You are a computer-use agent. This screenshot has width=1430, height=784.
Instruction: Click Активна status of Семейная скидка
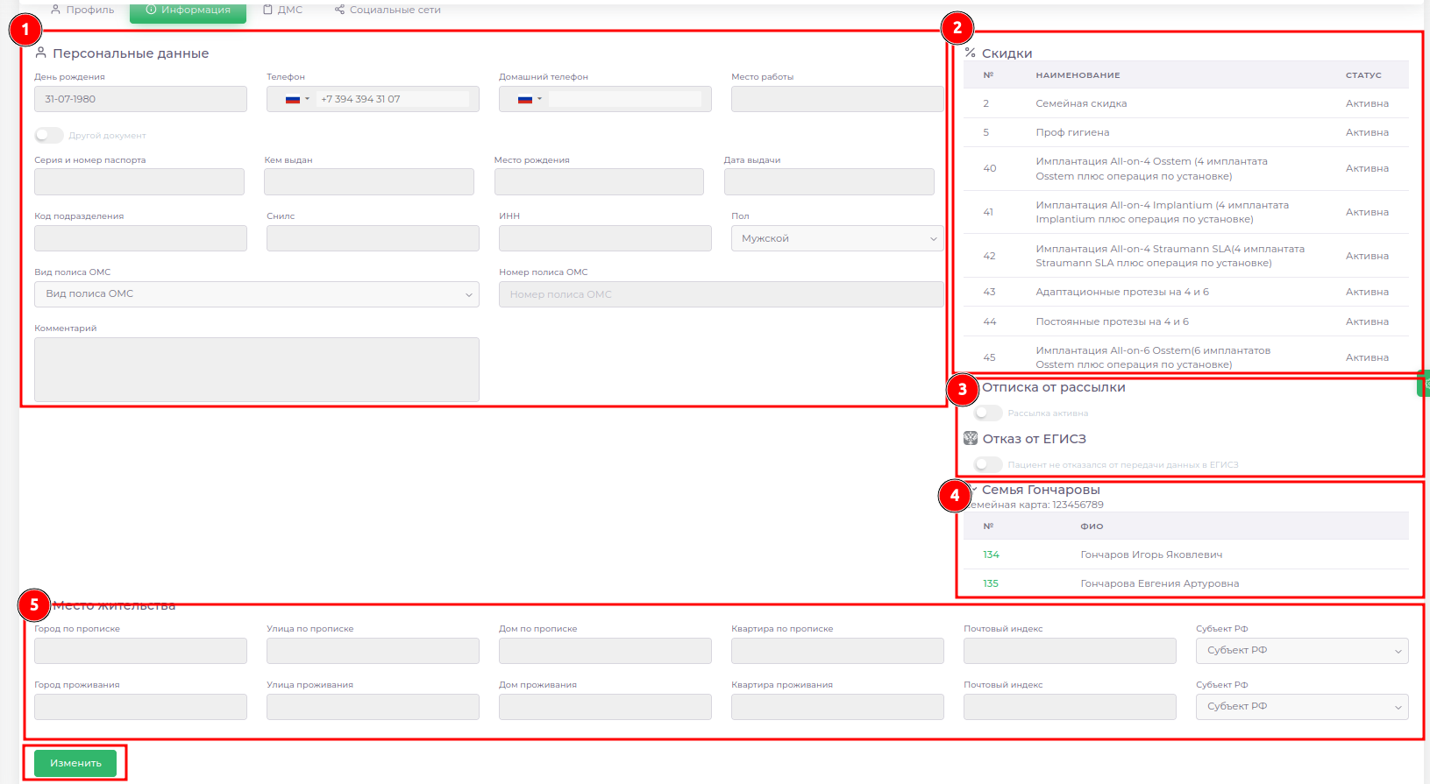click(1367, 103)
